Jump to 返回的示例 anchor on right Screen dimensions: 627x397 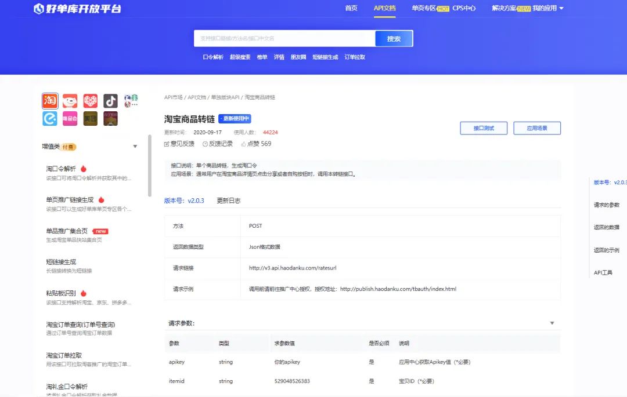pos(606,250)
